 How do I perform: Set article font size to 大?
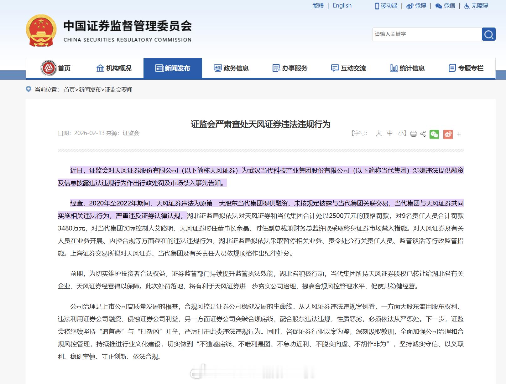pos(379,133)
